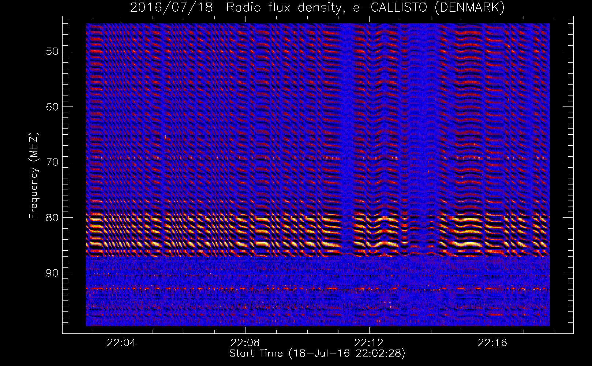Click the time tick label '22:04'
Image resolution: width=592 pixels, height=366 pixels.
[x=121, y=343]
